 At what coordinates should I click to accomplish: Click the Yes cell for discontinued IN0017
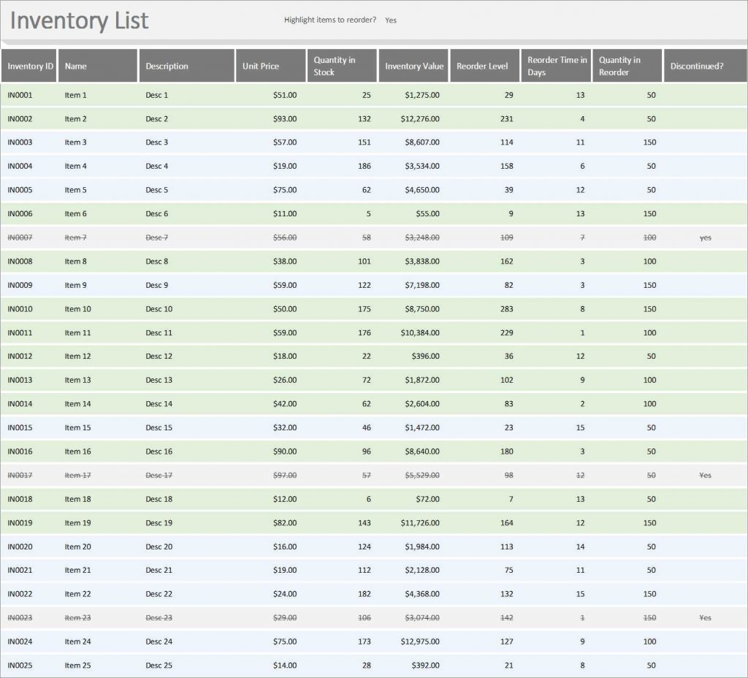click(705, 475)
